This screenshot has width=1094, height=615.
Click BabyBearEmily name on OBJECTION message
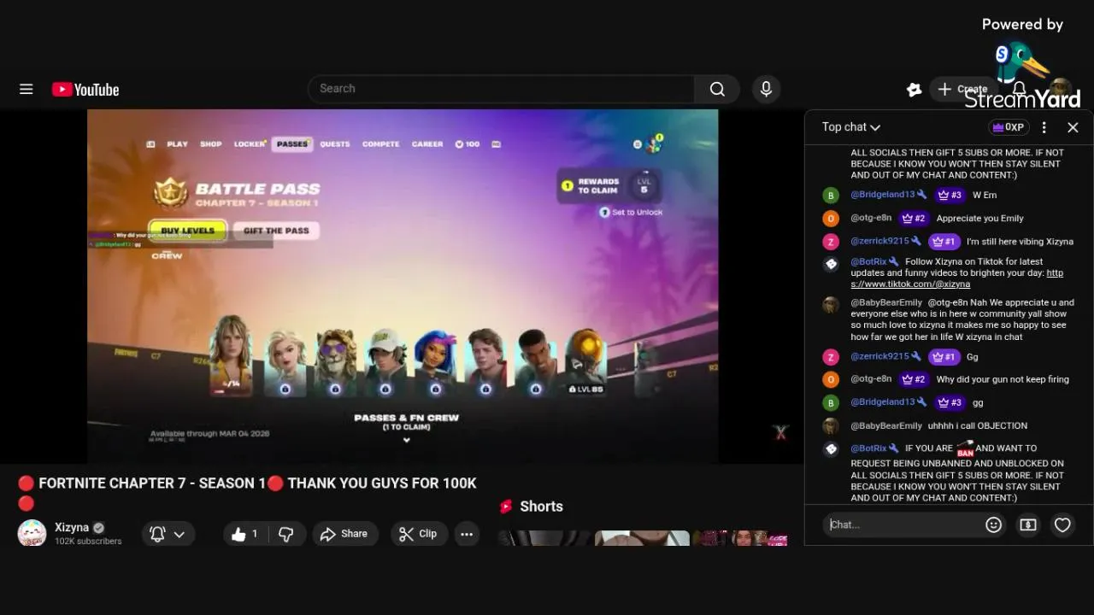pos(886,425)
